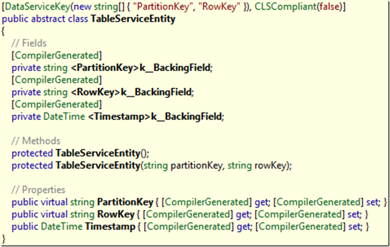
Task: Click CompilerGenerated attribute above PartitionKey backing field
Action: coord(57,55)
